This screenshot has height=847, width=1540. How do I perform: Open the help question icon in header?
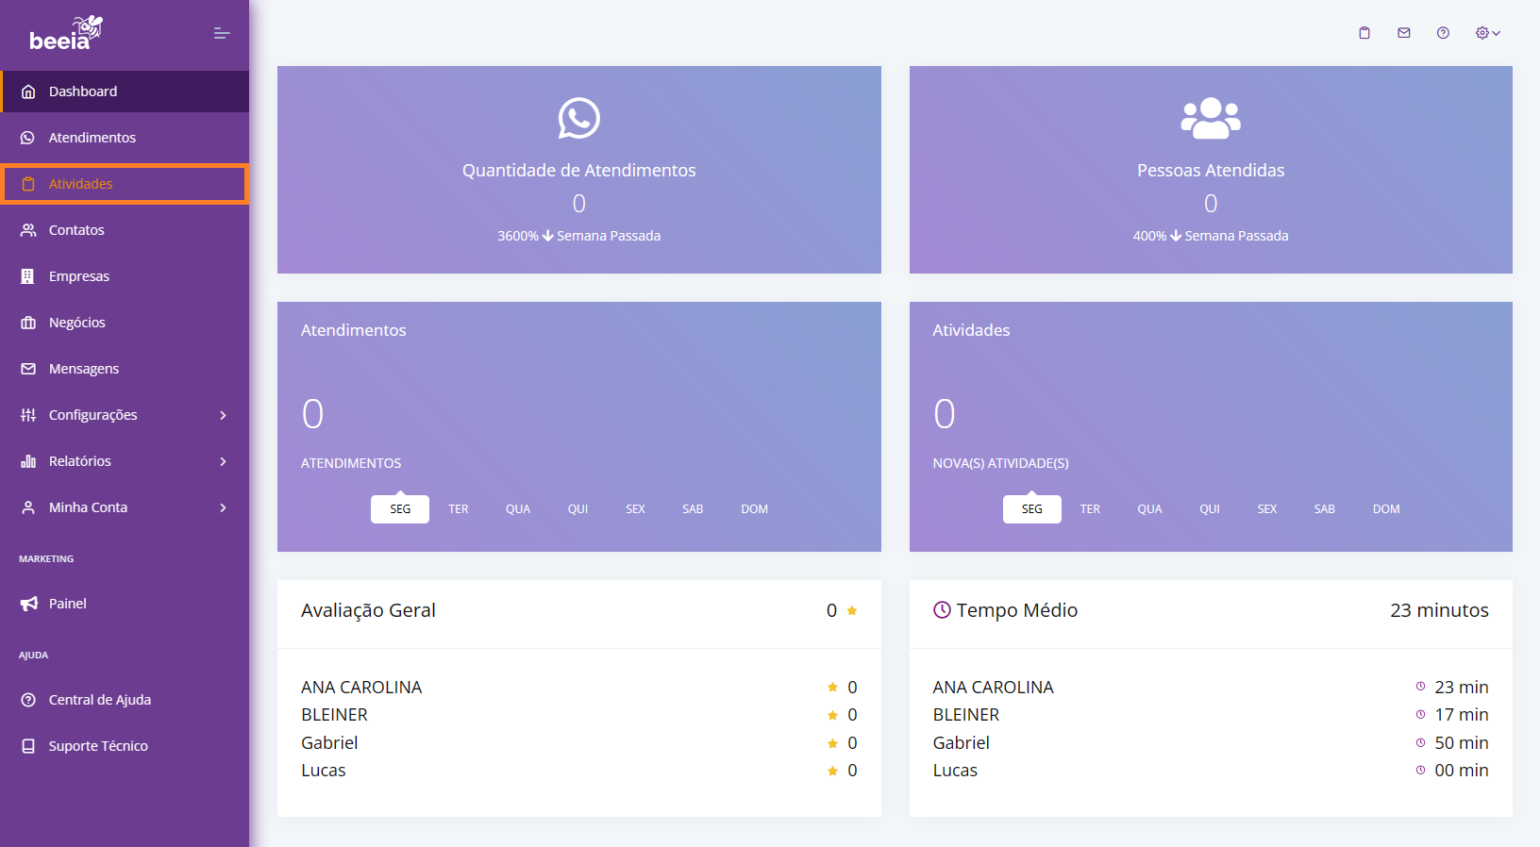coord(1443,33)
